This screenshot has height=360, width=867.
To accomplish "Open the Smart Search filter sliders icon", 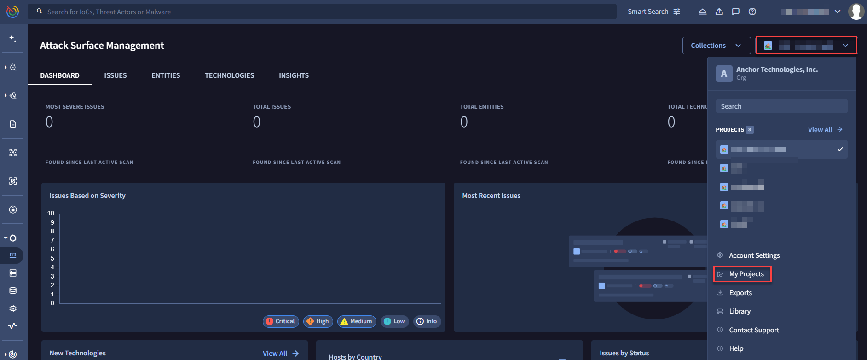I will (676, 12).
